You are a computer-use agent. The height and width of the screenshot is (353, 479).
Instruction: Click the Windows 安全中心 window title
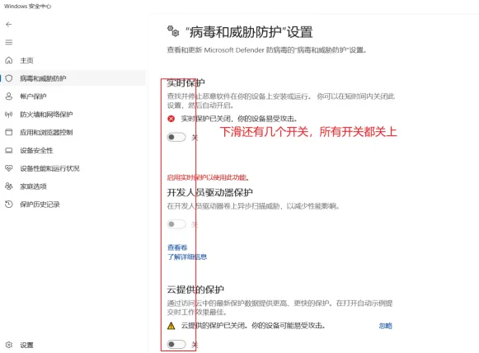coord(27,6)
